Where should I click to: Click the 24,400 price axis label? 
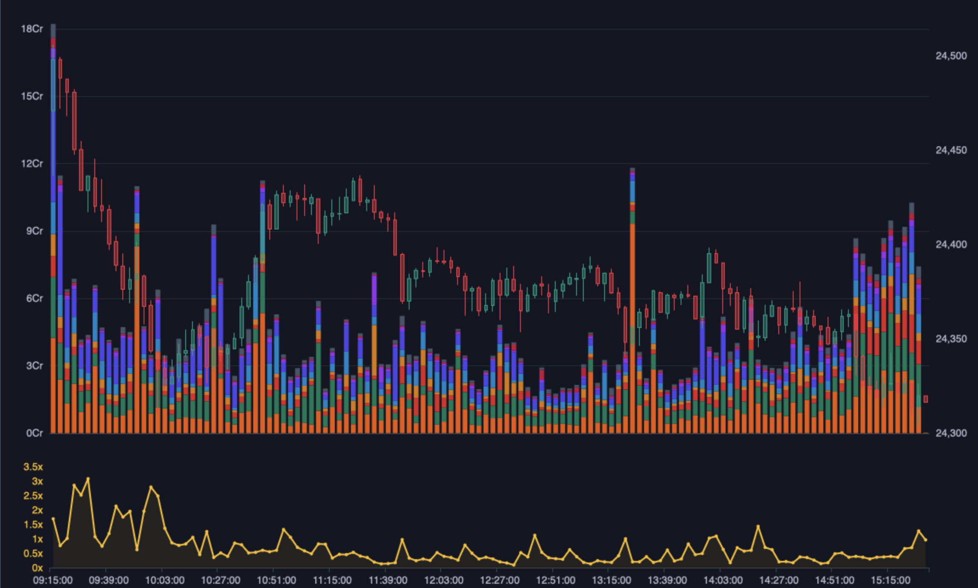pyautogui.click(x=951, y=244)
